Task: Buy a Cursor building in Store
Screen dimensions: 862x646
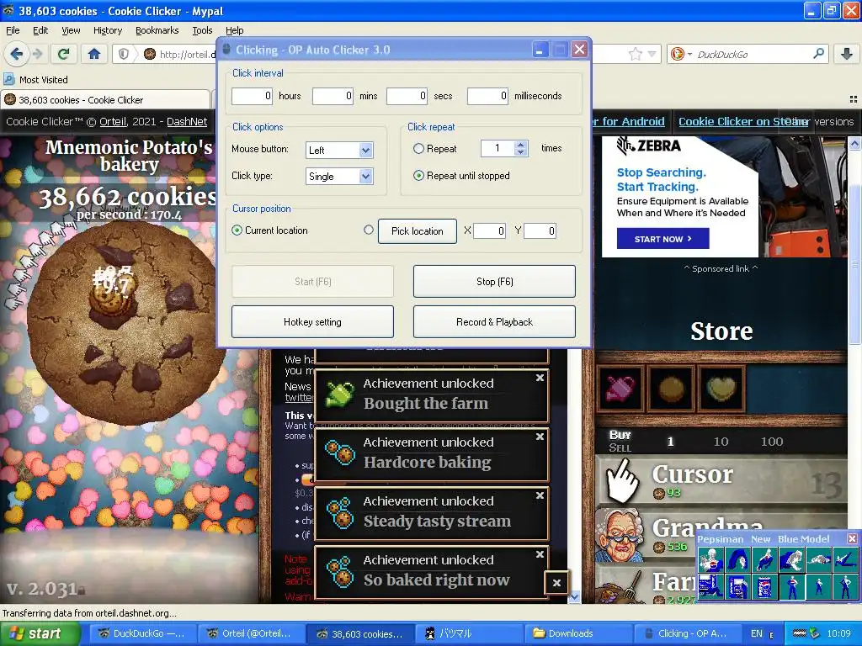Action: tap(721, 482)
